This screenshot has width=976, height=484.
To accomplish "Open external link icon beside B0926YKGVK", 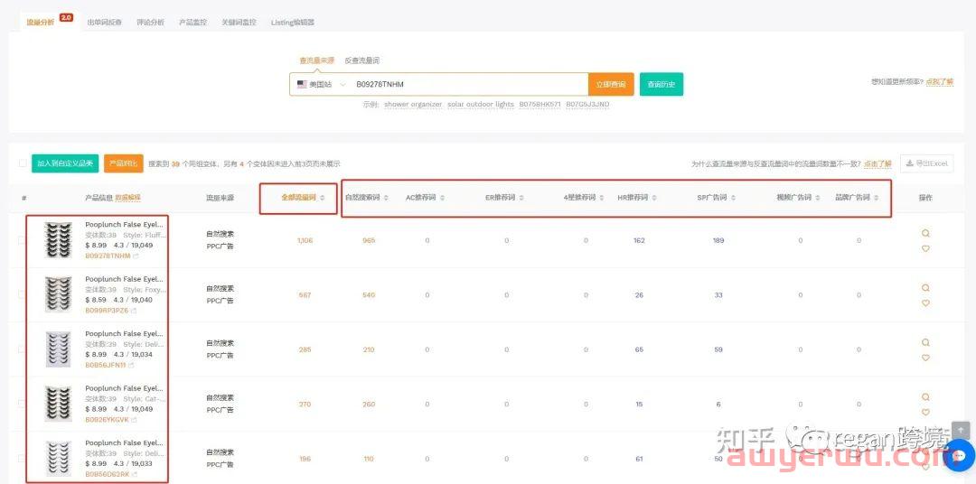I will click(134, 420).
